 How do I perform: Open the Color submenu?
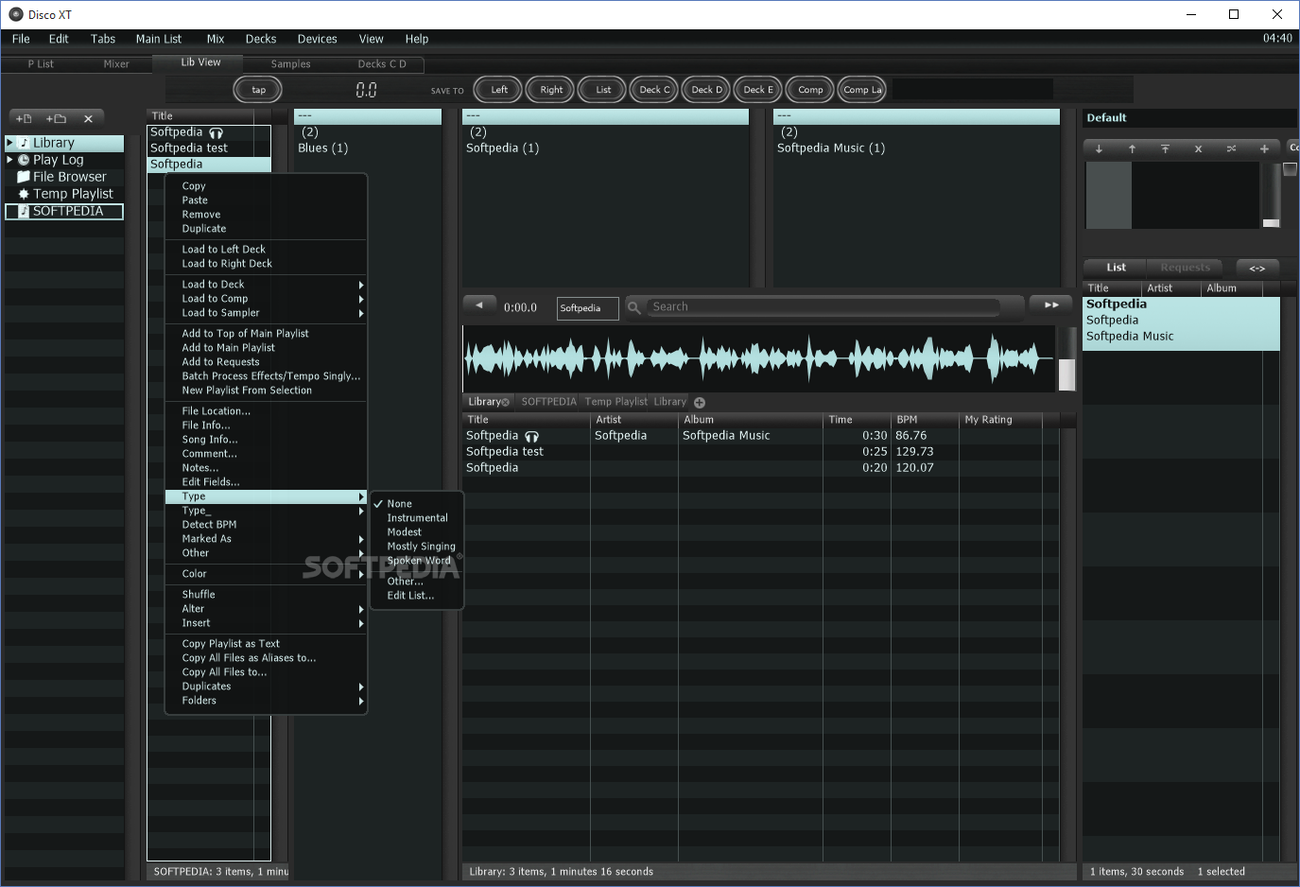(266, 574)
